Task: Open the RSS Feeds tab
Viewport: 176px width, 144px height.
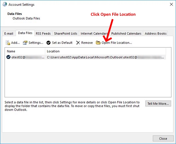Action: click(43, 33)
